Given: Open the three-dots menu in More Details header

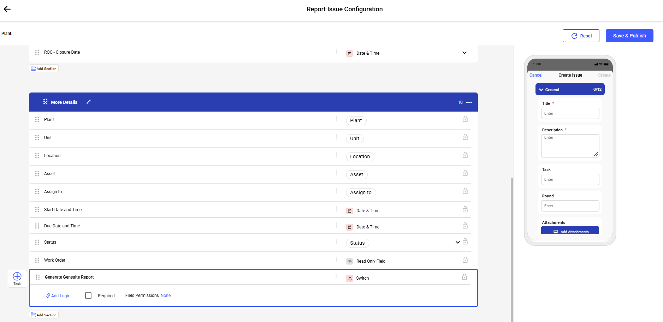Looking at the screenshot, I should (x=469, y=102).
